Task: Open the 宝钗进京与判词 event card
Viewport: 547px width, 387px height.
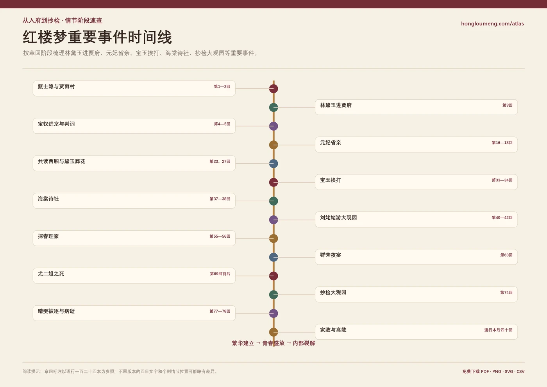Action: 134,126
